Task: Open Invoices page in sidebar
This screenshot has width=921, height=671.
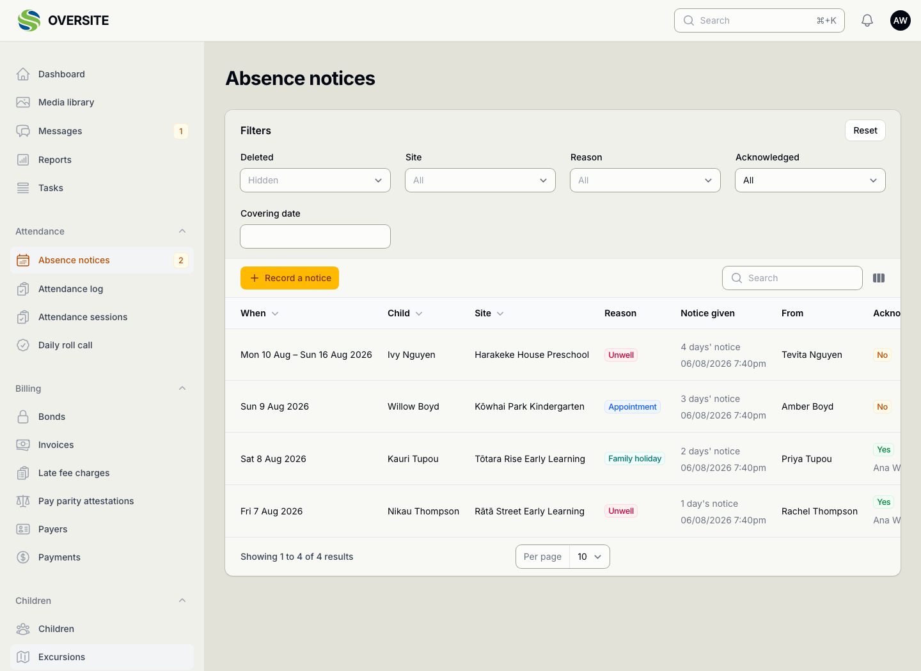Action: (x=102, y=445)
